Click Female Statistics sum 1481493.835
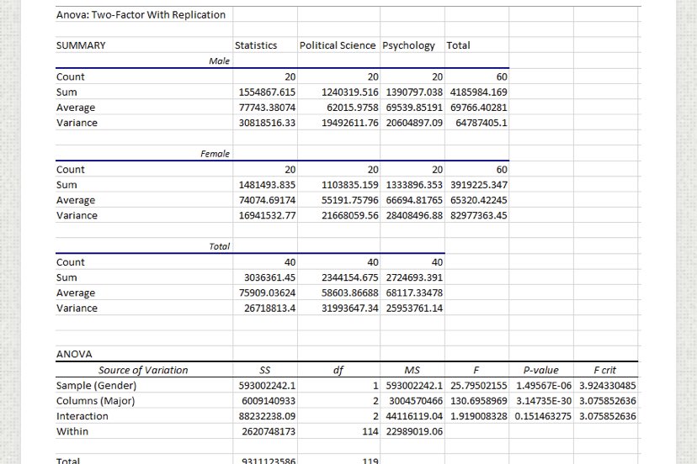Image resolution: width=697 pixels, height=464 pixels. pyautogui.click(x=267, y=185)
